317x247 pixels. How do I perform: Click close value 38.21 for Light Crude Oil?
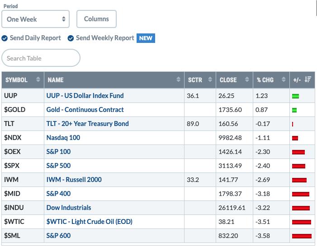(x=226, y=222)
